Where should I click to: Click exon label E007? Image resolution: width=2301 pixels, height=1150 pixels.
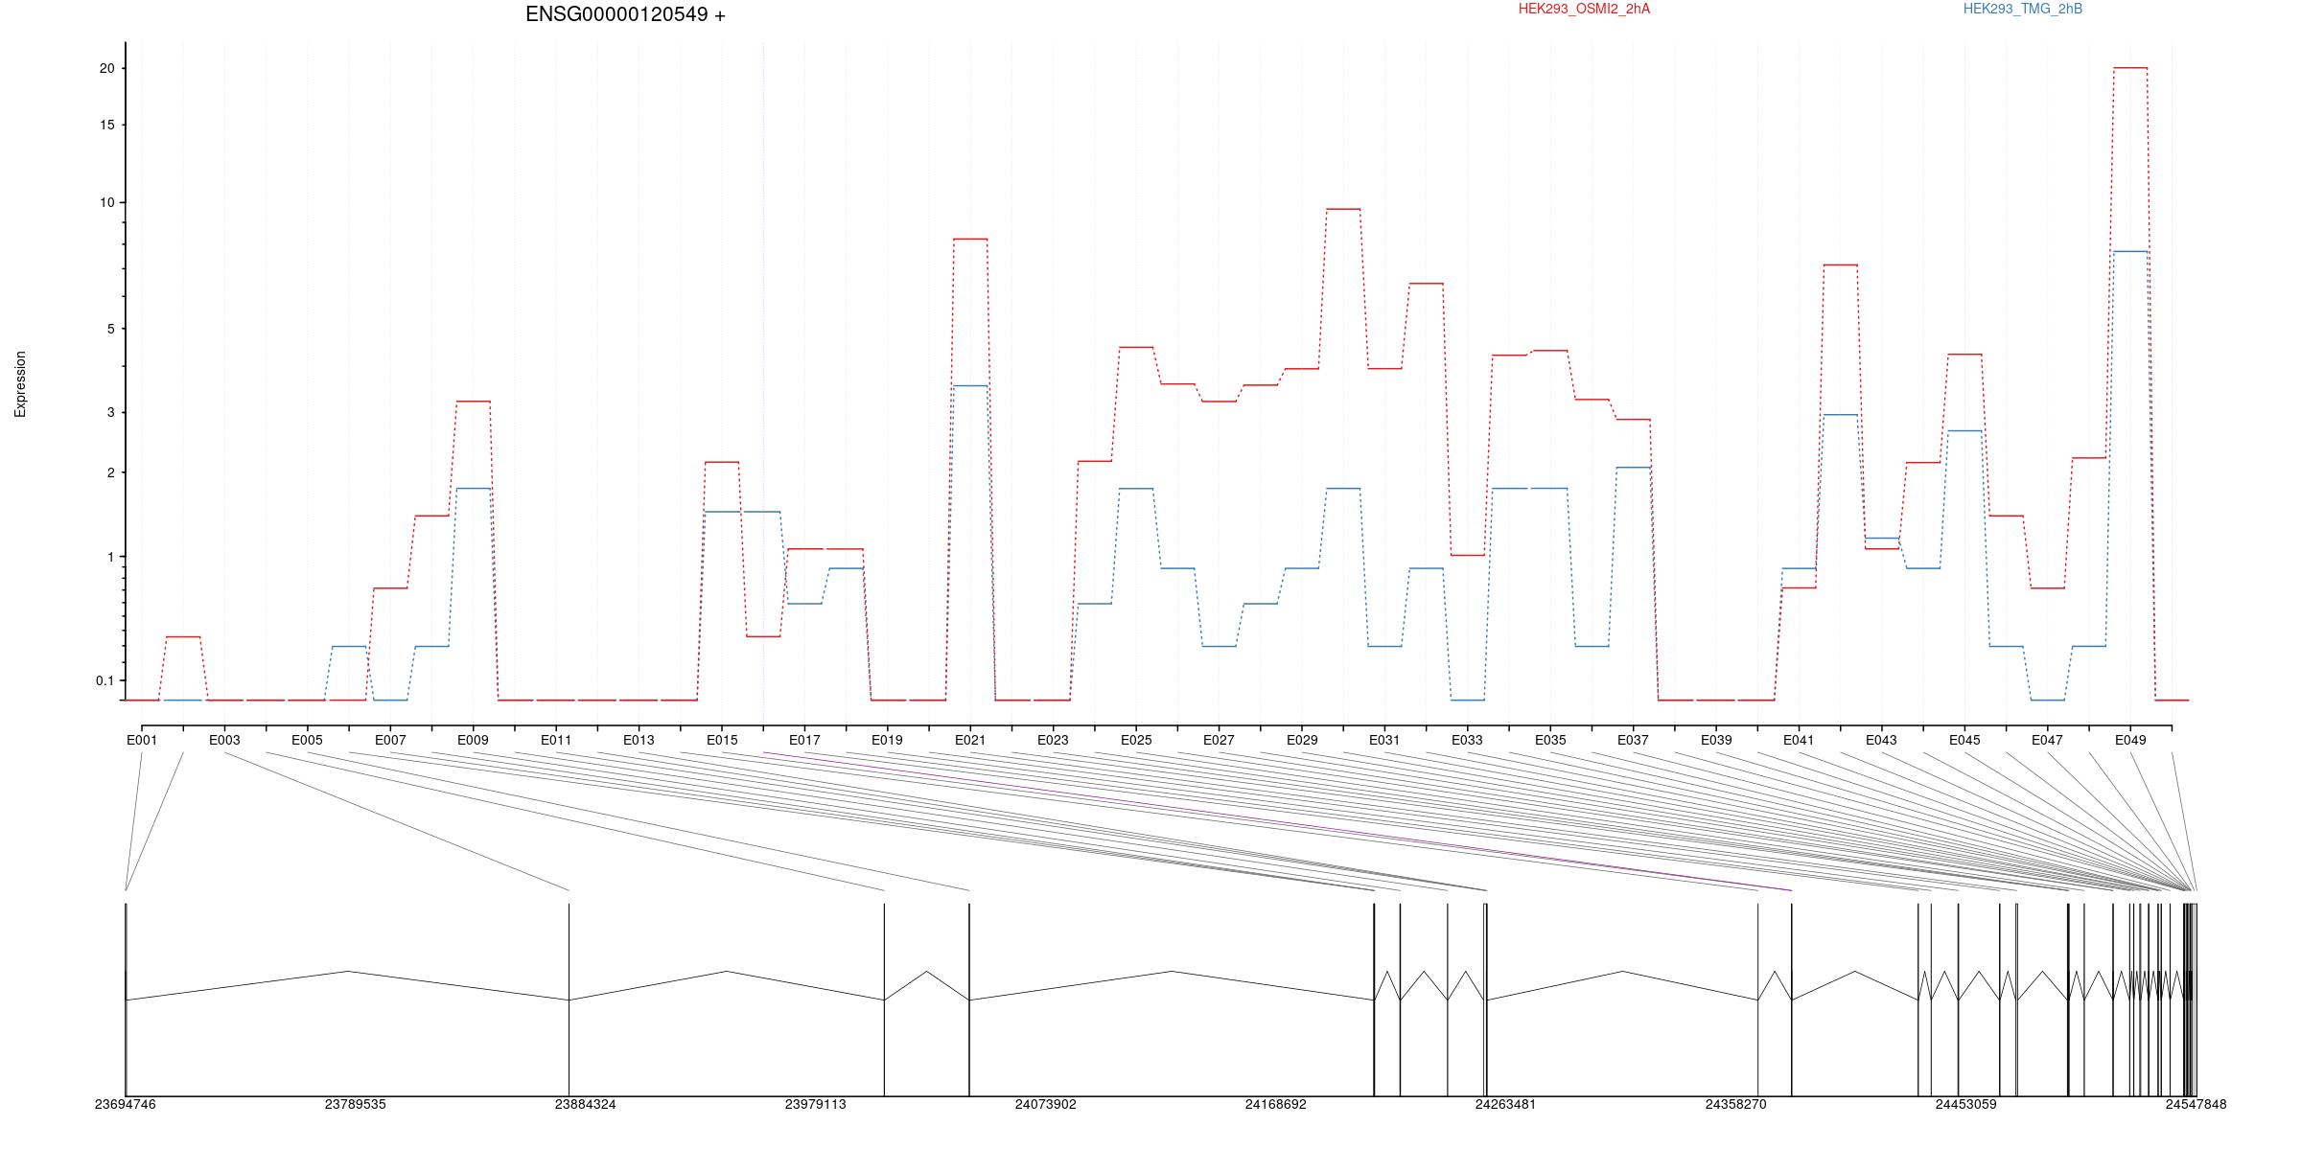[x=390, y=740]
